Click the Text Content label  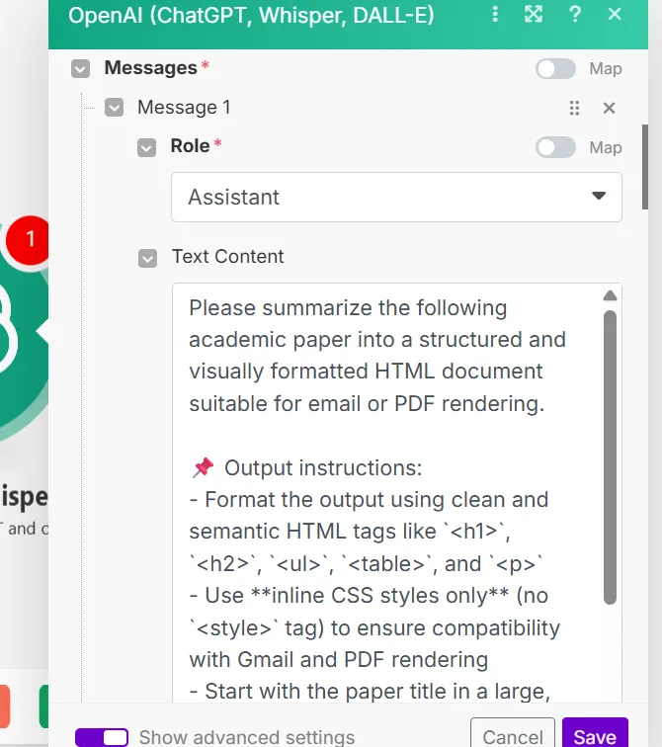227,256
